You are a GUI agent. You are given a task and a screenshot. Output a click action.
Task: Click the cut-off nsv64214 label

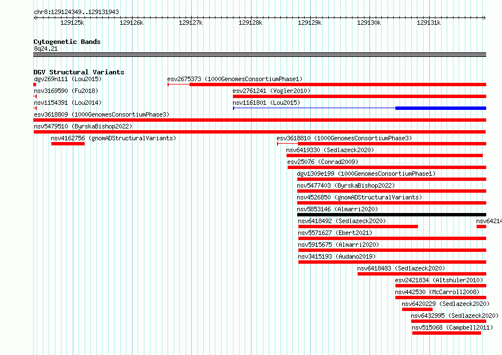coord(489,221)
